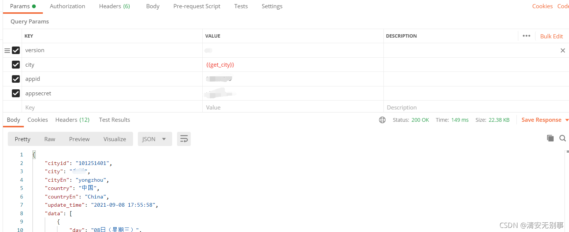Viewport: 569px width, 232px height.
Task: Open the JSON format dropdown
Action: pyautogui.click(x=155, y=139)
